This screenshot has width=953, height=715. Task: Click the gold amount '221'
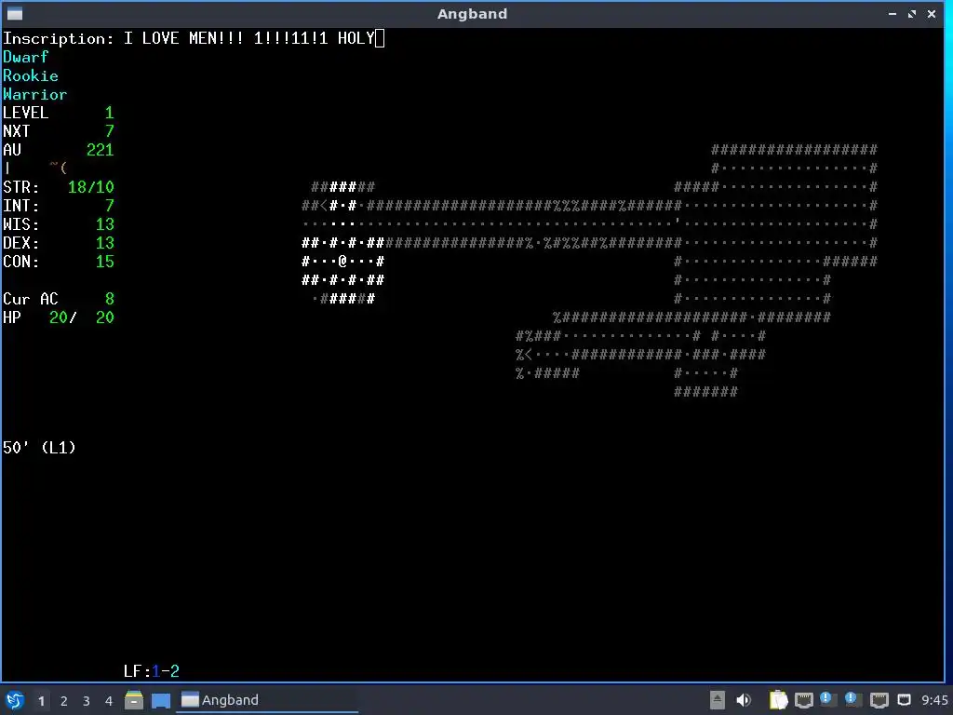tap(101, 150)
